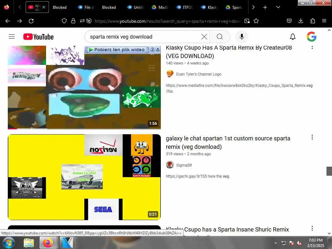The width and height of the screenshot is (332, 249).
Task: Play the yellow galaxy le chat thumbnail
Action: click(84, 177)
